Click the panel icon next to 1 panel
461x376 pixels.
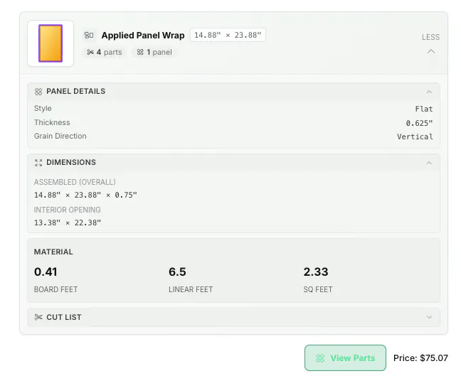[x=140, y=53]
